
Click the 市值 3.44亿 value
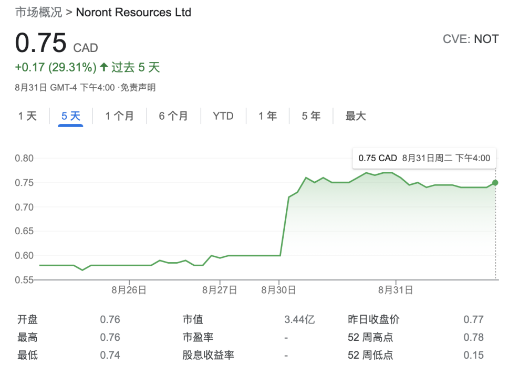pos(299,319)
